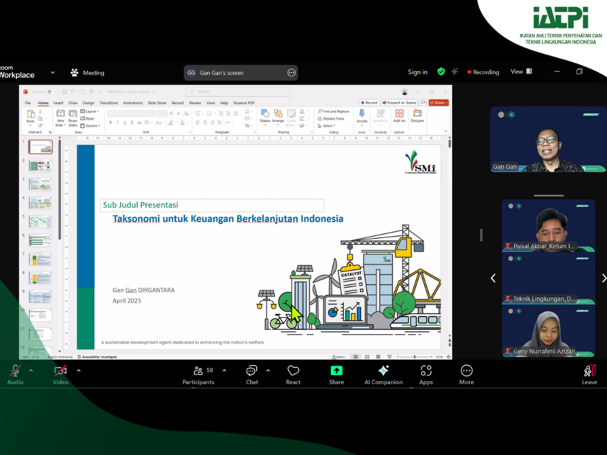Click the Dictate microphone icon
Image resolution: width=607 pixels, height=455 pixels.
point(362,113)
